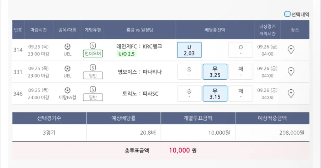
Task: Open venue location pin for match 346
Action: (x=291, y=94)
